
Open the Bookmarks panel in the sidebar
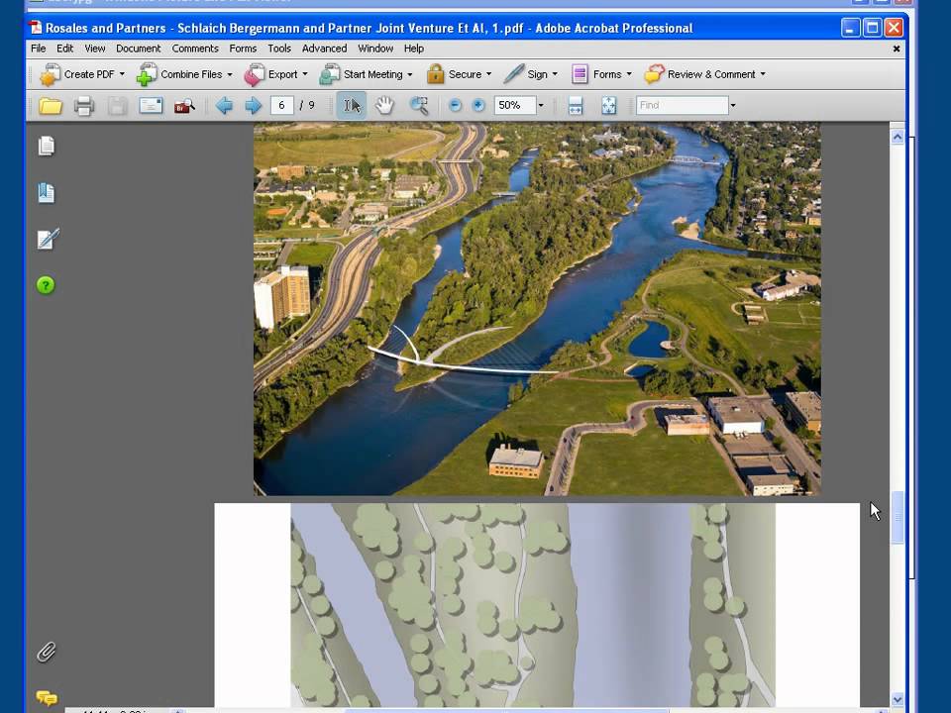pyautogui.click(x=47, y=193)
